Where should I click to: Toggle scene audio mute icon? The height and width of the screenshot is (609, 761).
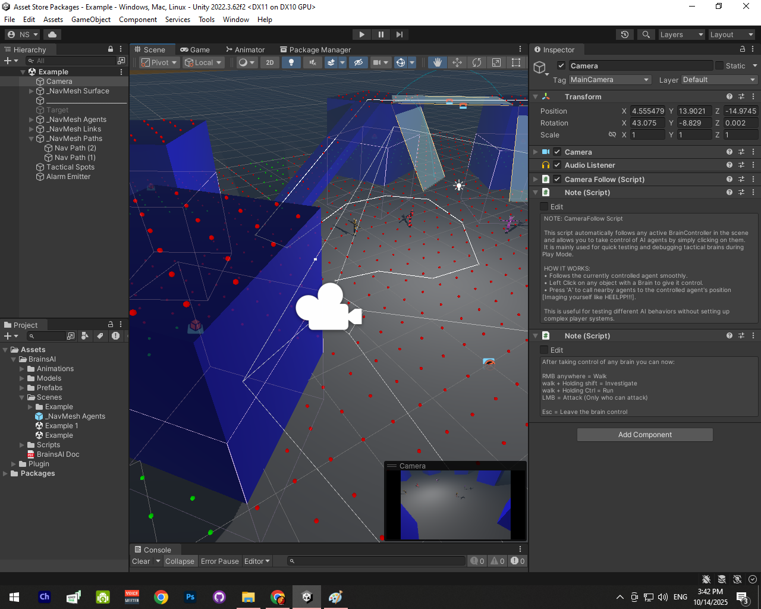click(312, 62)
